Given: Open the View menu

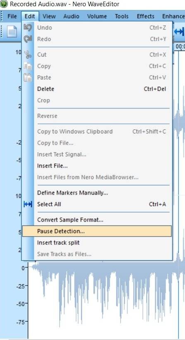Looking at the screenshot, I should coord(49,16).
